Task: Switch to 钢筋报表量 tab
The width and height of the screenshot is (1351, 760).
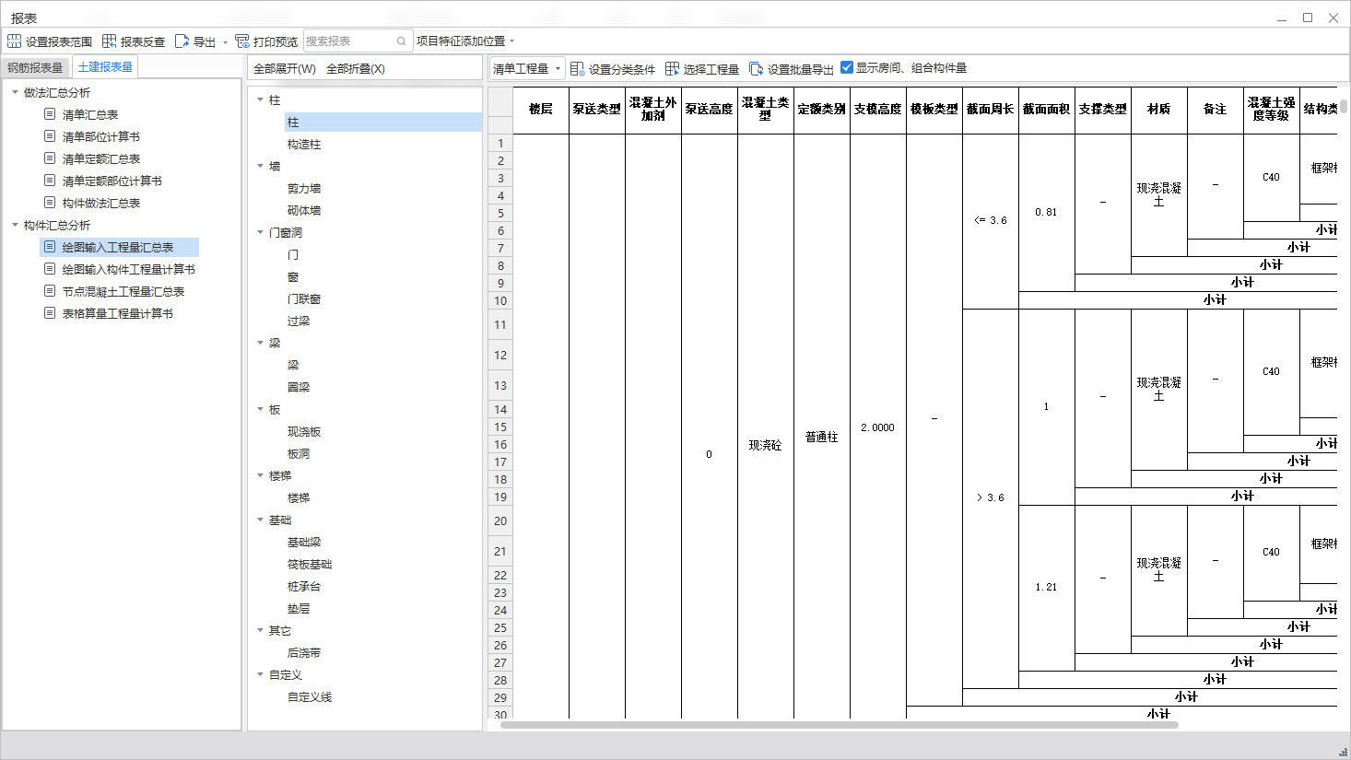Action: coord(35,67)
